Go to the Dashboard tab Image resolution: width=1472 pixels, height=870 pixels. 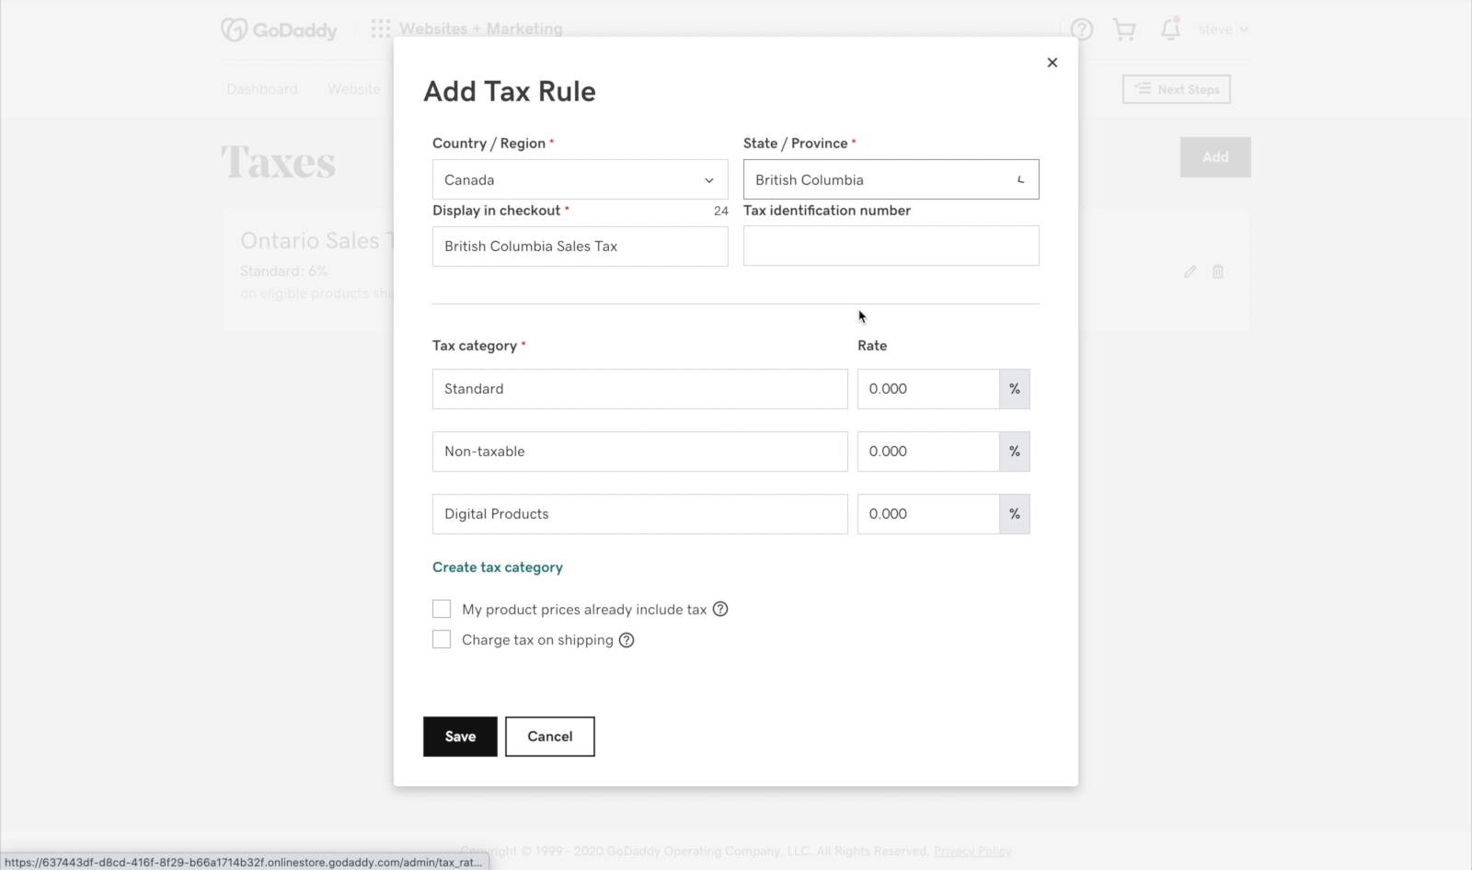tap(262, 89)
